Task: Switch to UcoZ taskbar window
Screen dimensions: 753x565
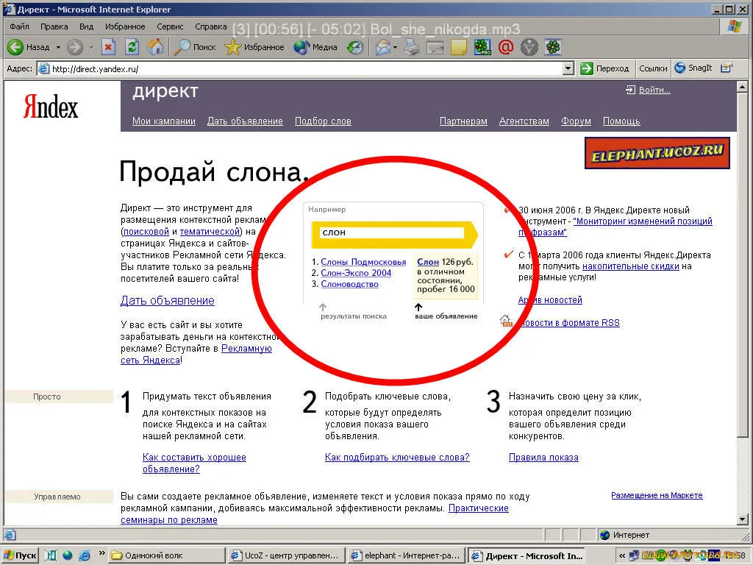Action: pyautogui.click(x=286, y=555)
